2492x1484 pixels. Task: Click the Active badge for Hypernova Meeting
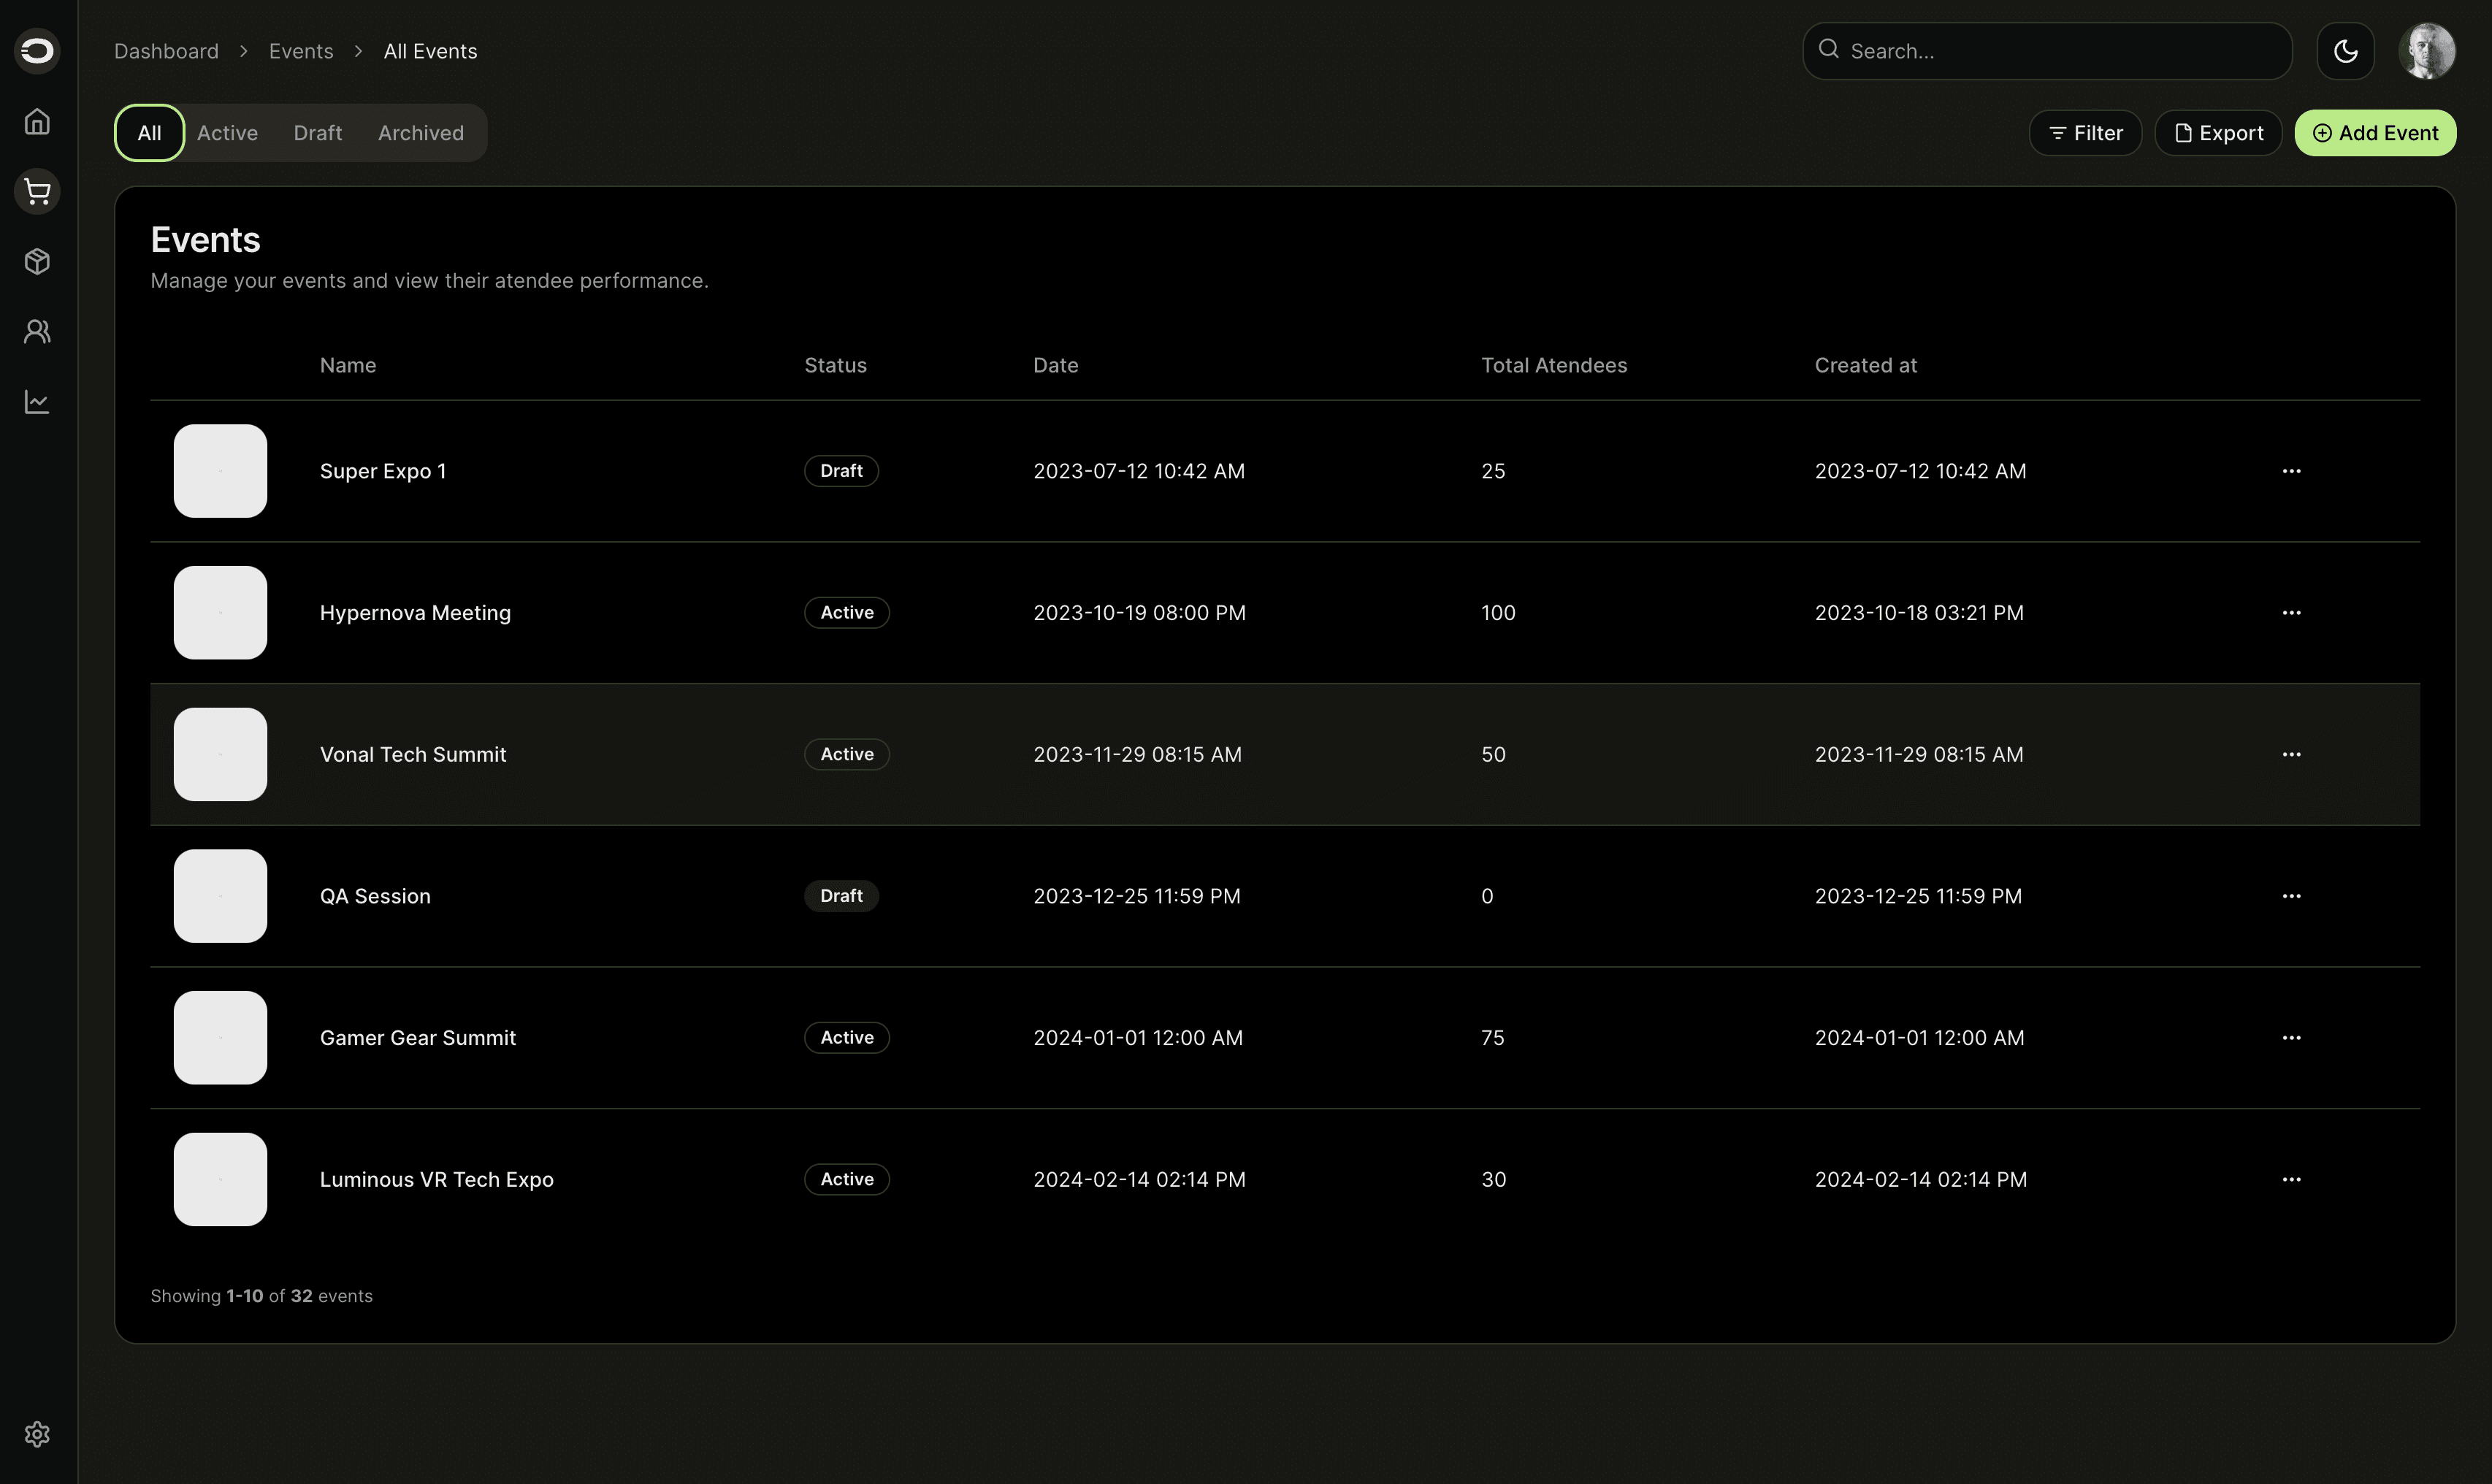tap(847, 613)
